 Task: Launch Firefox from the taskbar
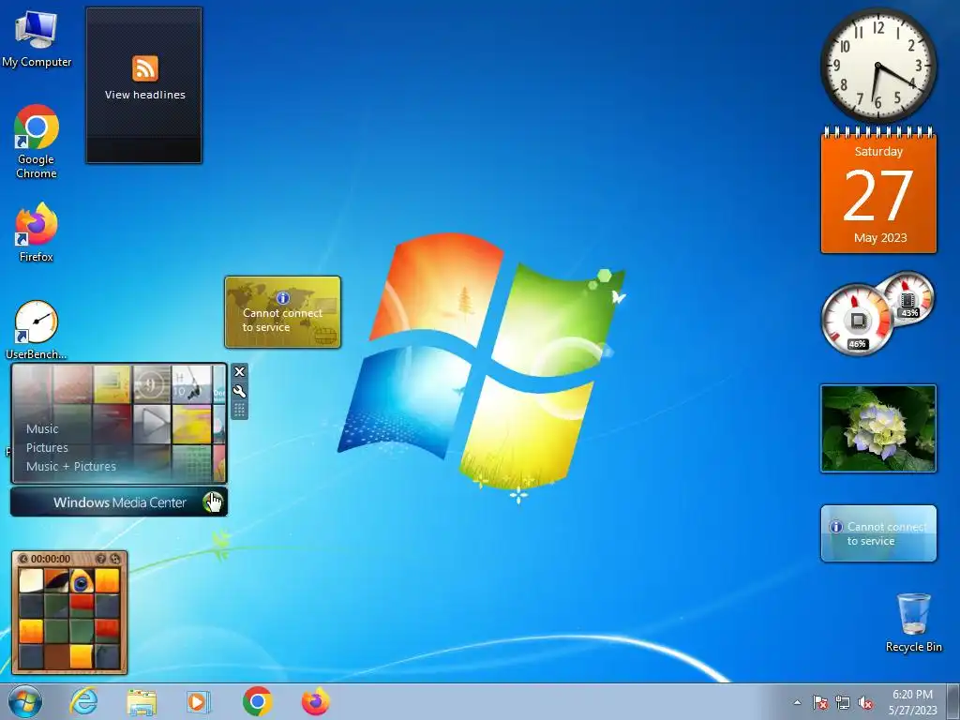315,701
